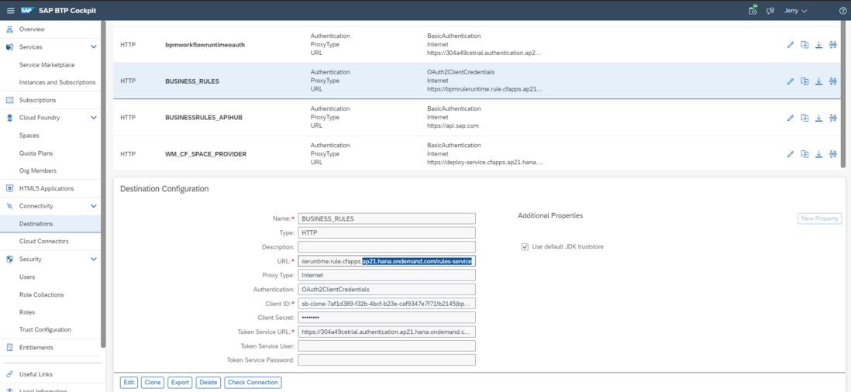The image size is (851, 392).
Task: Open Instances and Subscriptions
Action: coord(57,82)
